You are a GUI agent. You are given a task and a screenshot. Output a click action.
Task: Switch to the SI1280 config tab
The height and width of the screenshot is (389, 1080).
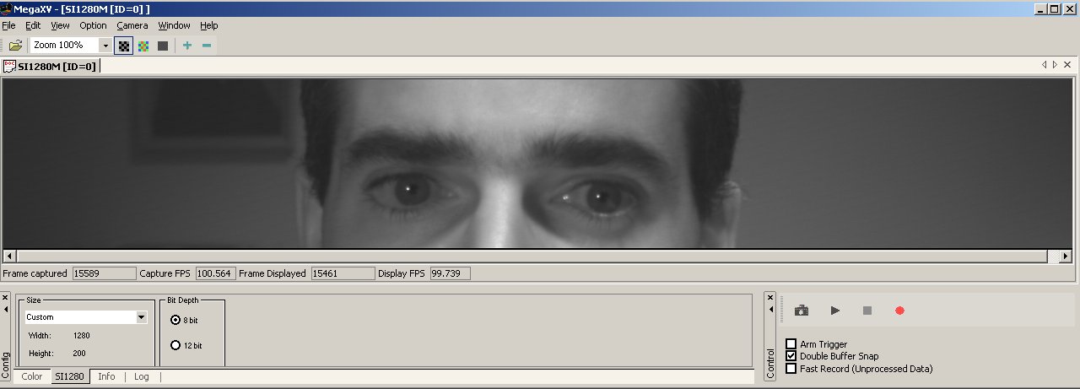[x=69, y=376]
